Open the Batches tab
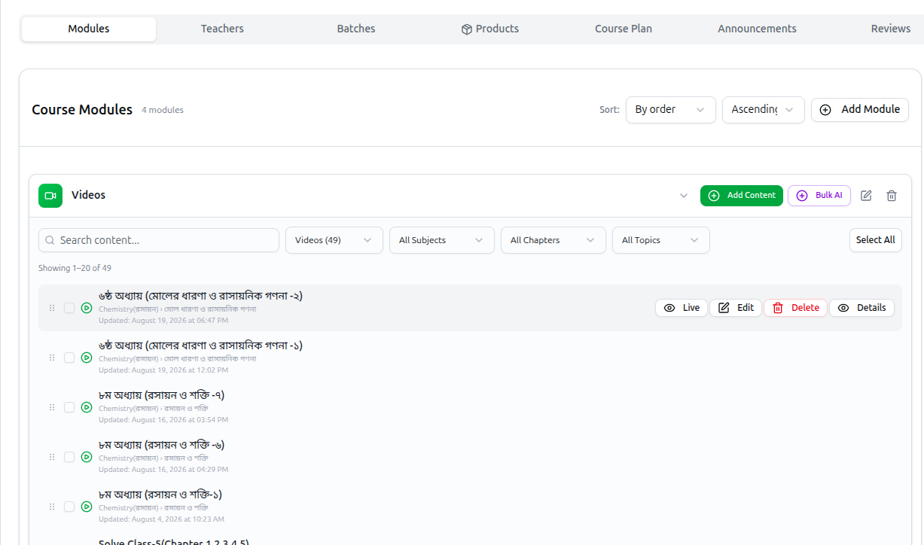 coord(356,29)
